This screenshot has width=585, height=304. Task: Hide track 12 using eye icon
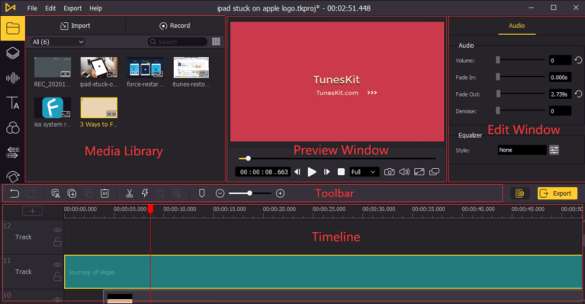[57, 230]
